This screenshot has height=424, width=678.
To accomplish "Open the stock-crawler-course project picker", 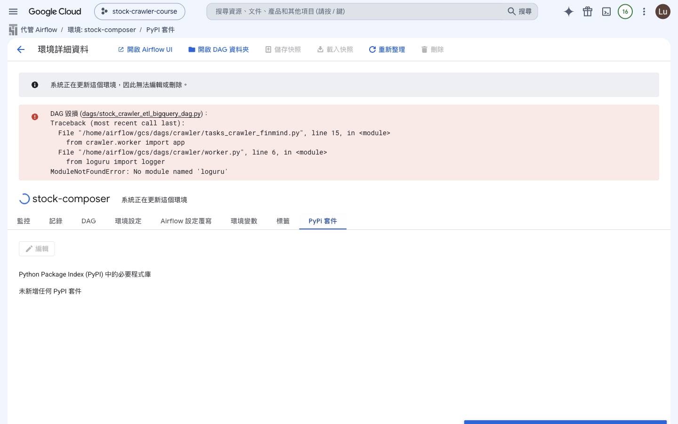I will coord(140,11).
